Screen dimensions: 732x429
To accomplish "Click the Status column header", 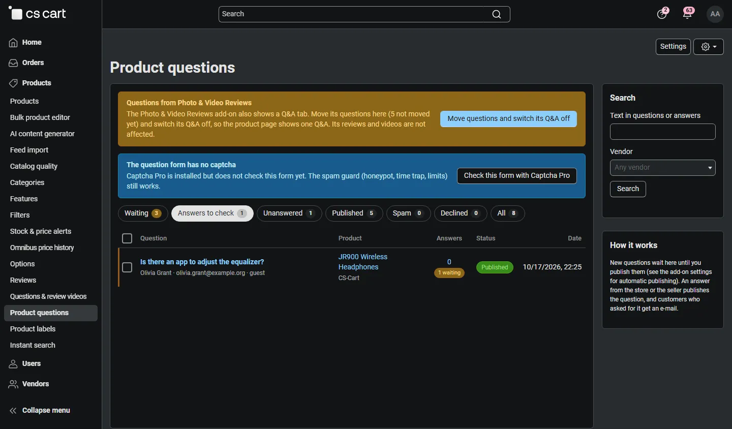I will pyautogui.click(x=485, y=238).
